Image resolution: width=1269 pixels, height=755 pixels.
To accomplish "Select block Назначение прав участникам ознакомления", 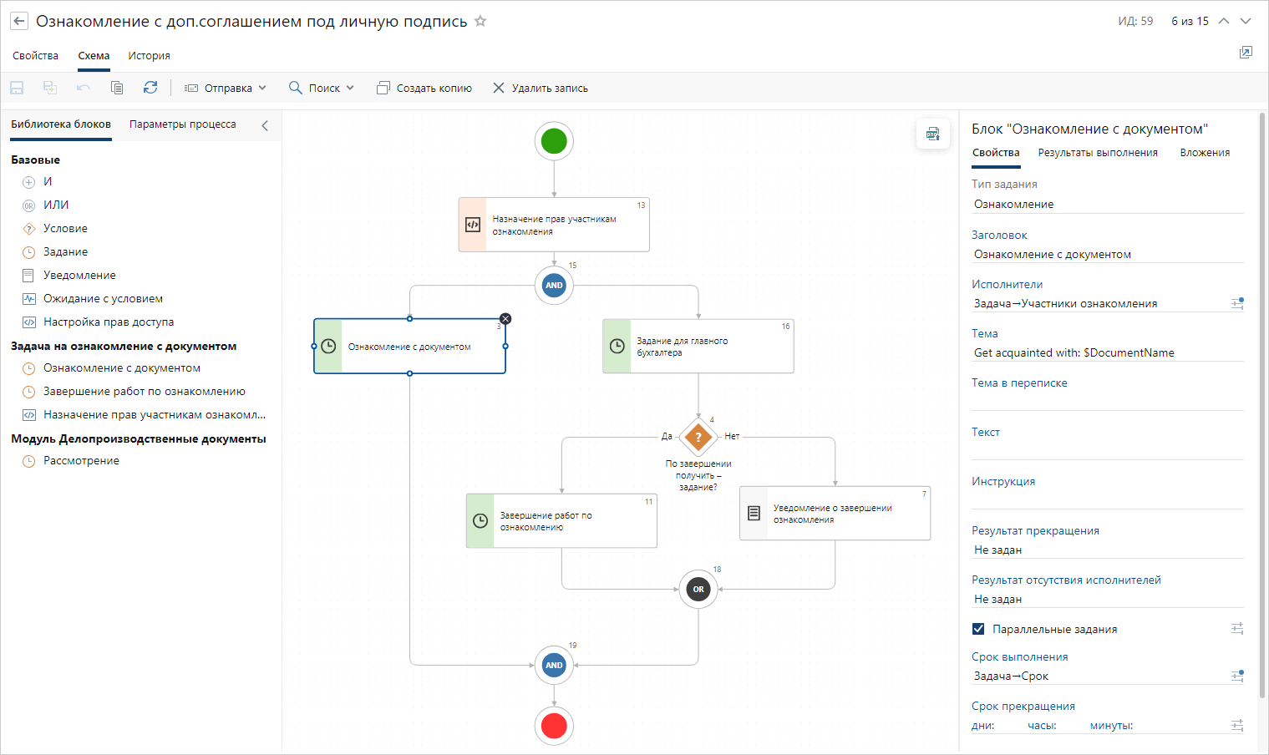I will tap(554, 225).
